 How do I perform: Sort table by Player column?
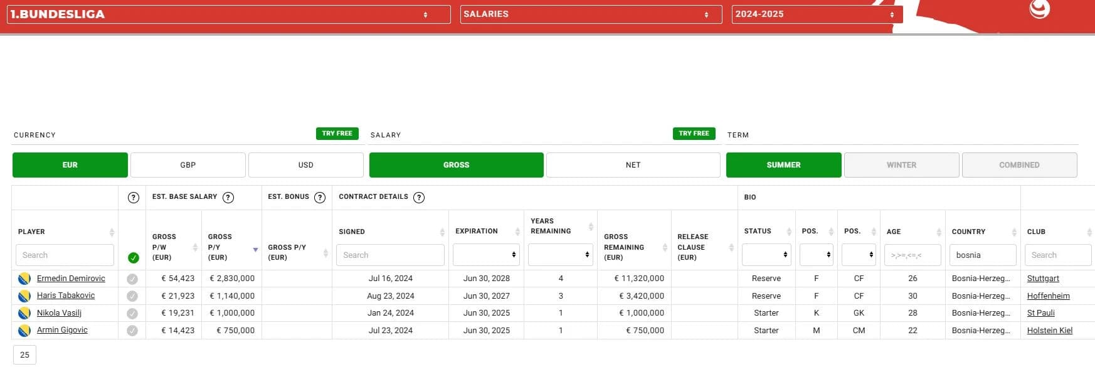[x=112, y=232]
